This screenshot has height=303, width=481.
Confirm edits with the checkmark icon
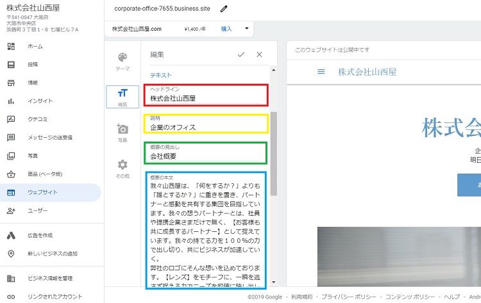tap(241, 54)
